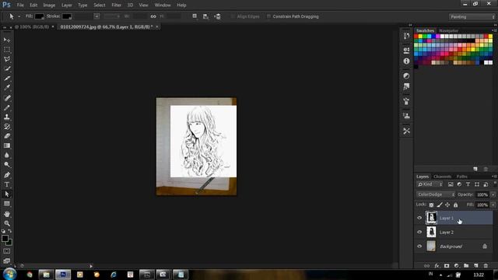Open the Info panel icon
This screenshot has height=280, width=498.
coord(406,61)
